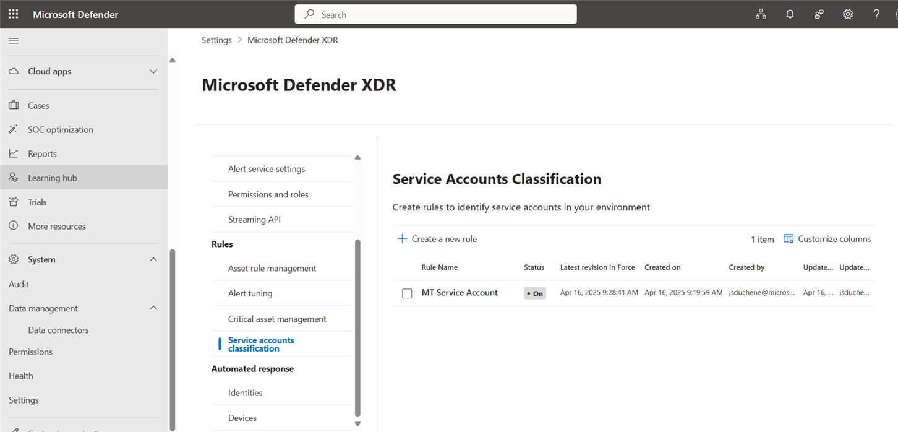898x432 pixels.
Task: Click the left sidebar scrollbar thumb
Action: click(173, 339)
